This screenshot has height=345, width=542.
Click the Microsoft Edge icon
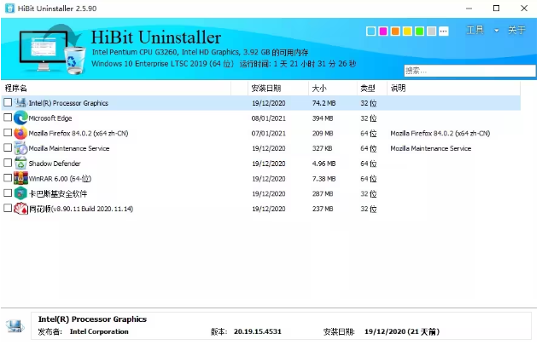[20, 118]
